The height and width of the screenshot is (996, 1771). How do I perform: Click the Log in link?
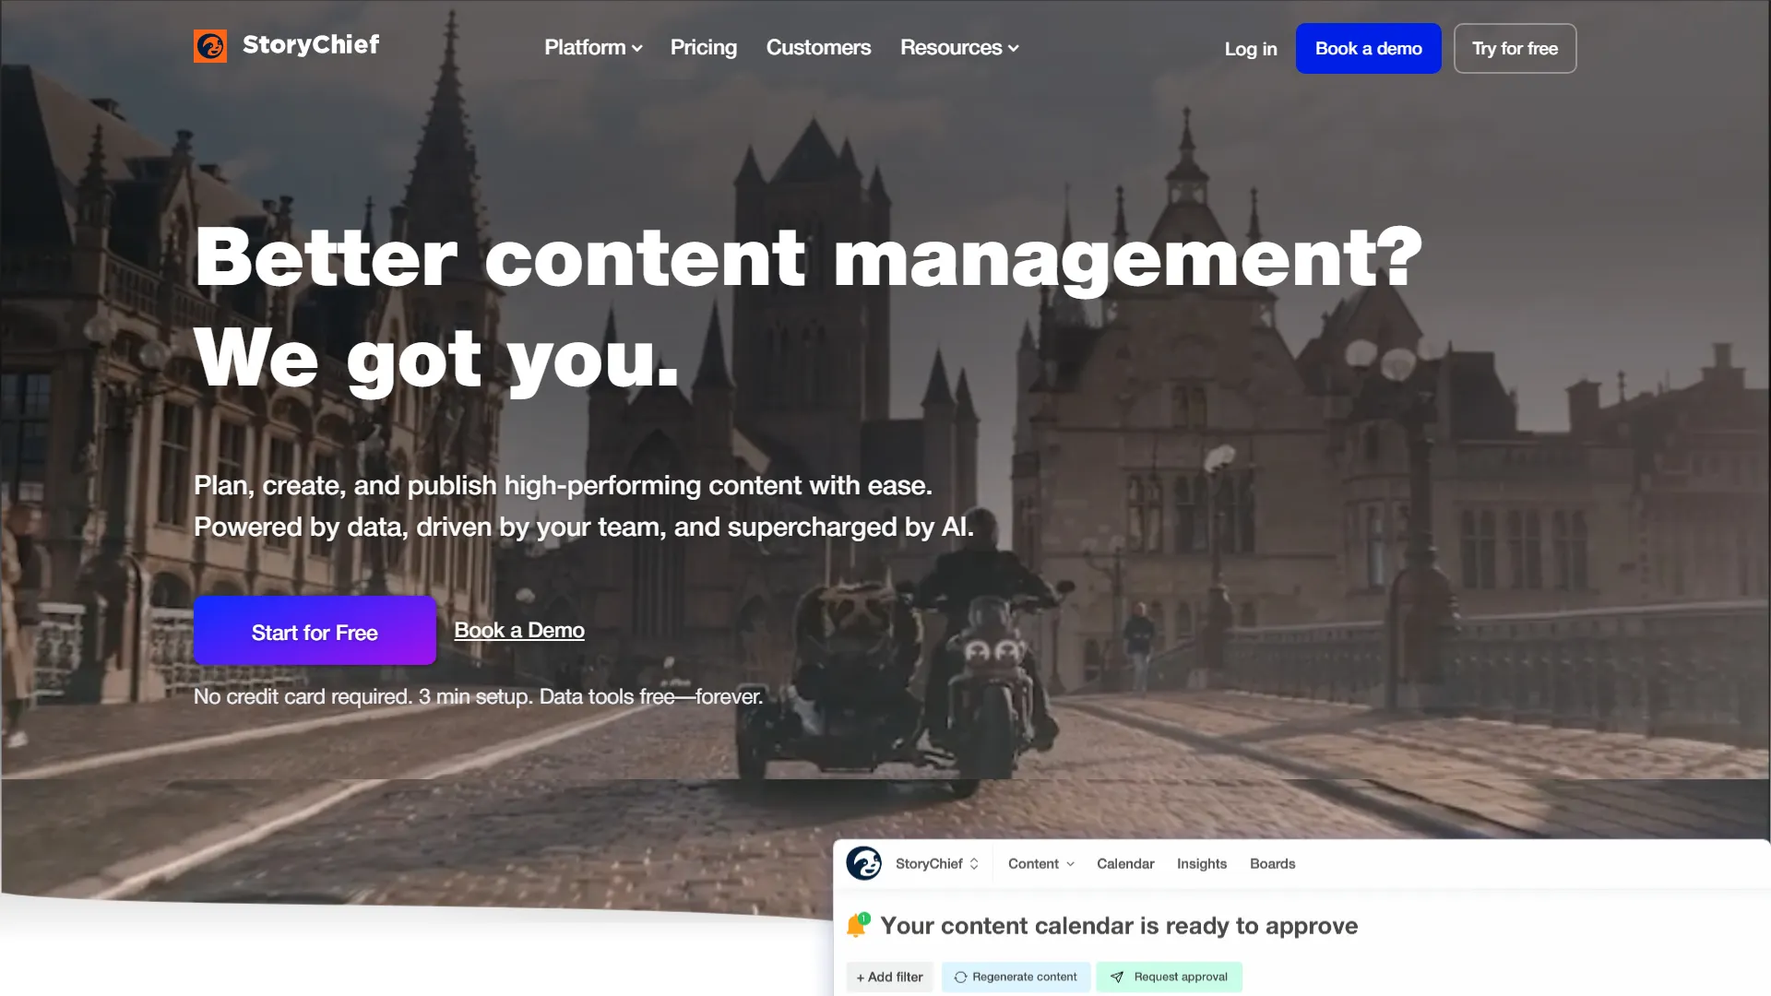[x=1251, y=49]
